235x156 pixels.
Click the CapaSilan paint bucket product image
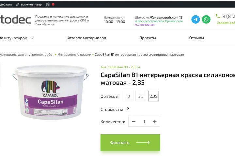point(51,92)
